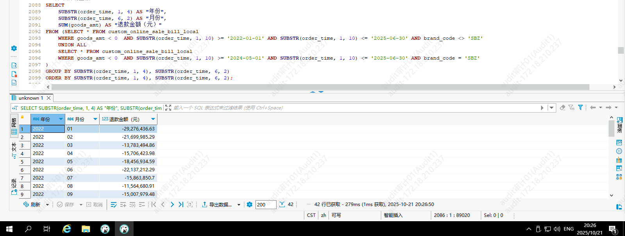The height and width of the screenshot is (236, 625).
Task: Click the 刷新 refresh button
Action: [32, 204]
